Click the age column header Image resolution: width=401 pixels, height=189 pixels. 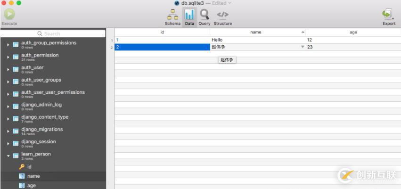(353, 32)
